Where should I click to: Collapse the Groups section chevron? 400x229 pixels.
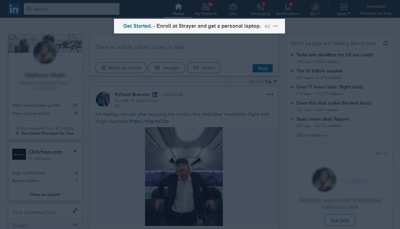tap(75, 225)
